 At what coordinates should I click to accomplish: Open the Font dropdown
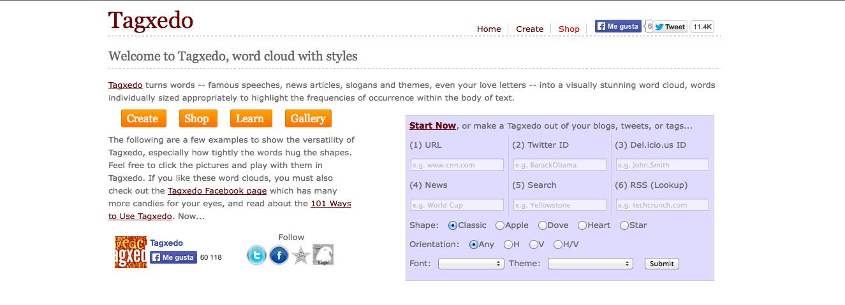pyautogui.click(x=471, y=264)
